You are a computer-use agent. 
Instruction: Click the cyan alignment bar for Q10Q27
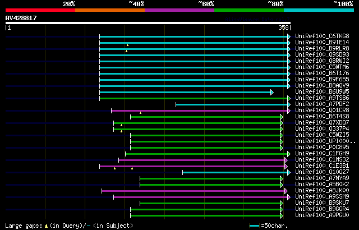(235, 173)
